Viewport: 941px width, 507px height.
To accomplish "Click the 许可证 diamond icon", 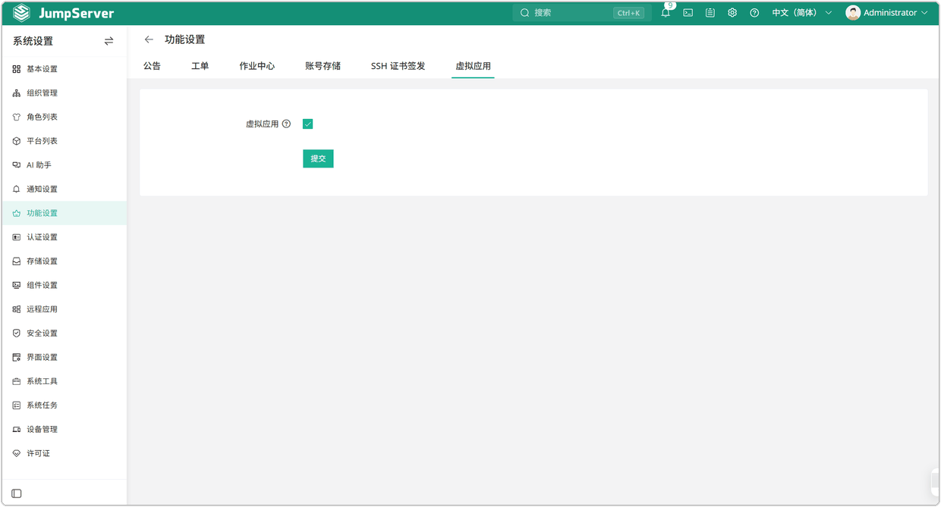I will coord(17,453).
